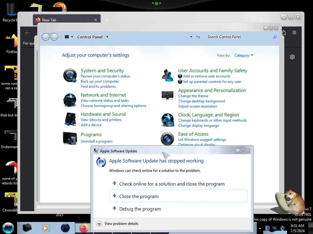This screenshot has width=313, height=234.
Task: Click the taskbar clock showing 9:31 AM
Action: pyautogui.click(x=297, y=228)
